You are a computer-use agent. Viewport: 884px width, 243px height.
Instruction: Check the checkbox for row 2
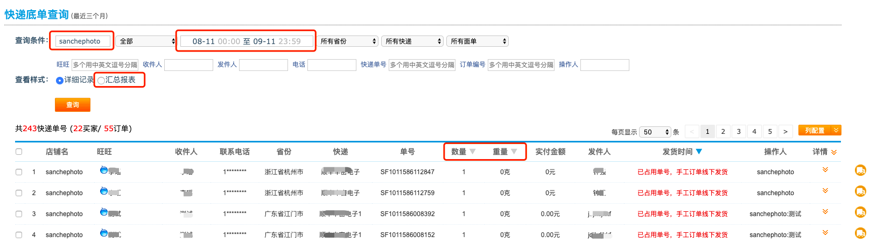(x=19, y=193)
